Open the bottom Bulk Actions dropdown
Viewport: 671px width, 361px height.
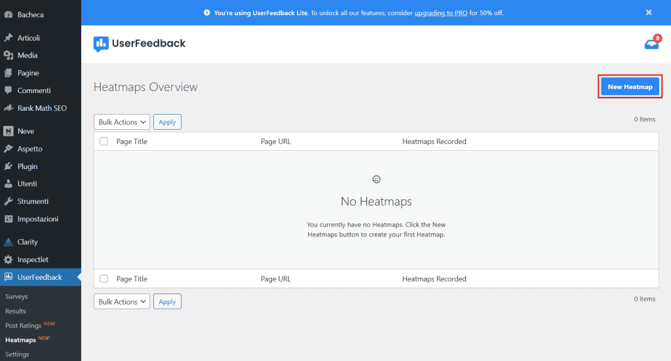pos(122,301)
